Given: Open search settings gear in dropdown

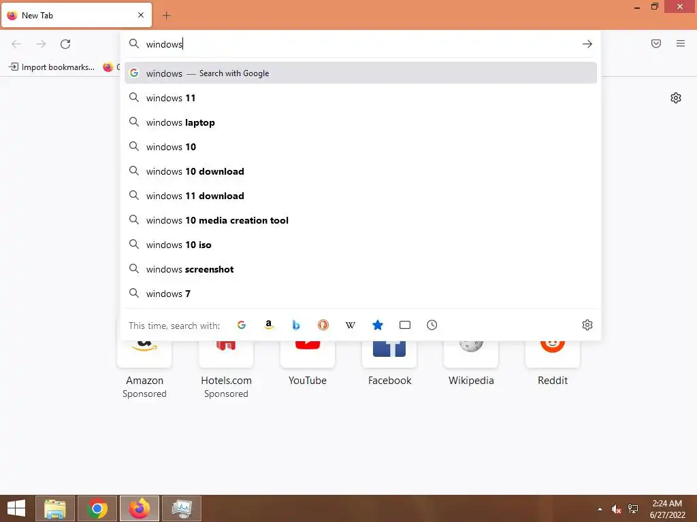Looking at the screenshot, I should [x=587, y=325].
